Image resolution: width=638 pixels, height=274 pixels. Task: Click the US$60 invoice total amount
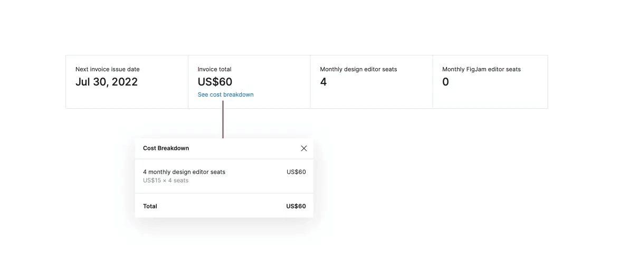pos(215,82)
